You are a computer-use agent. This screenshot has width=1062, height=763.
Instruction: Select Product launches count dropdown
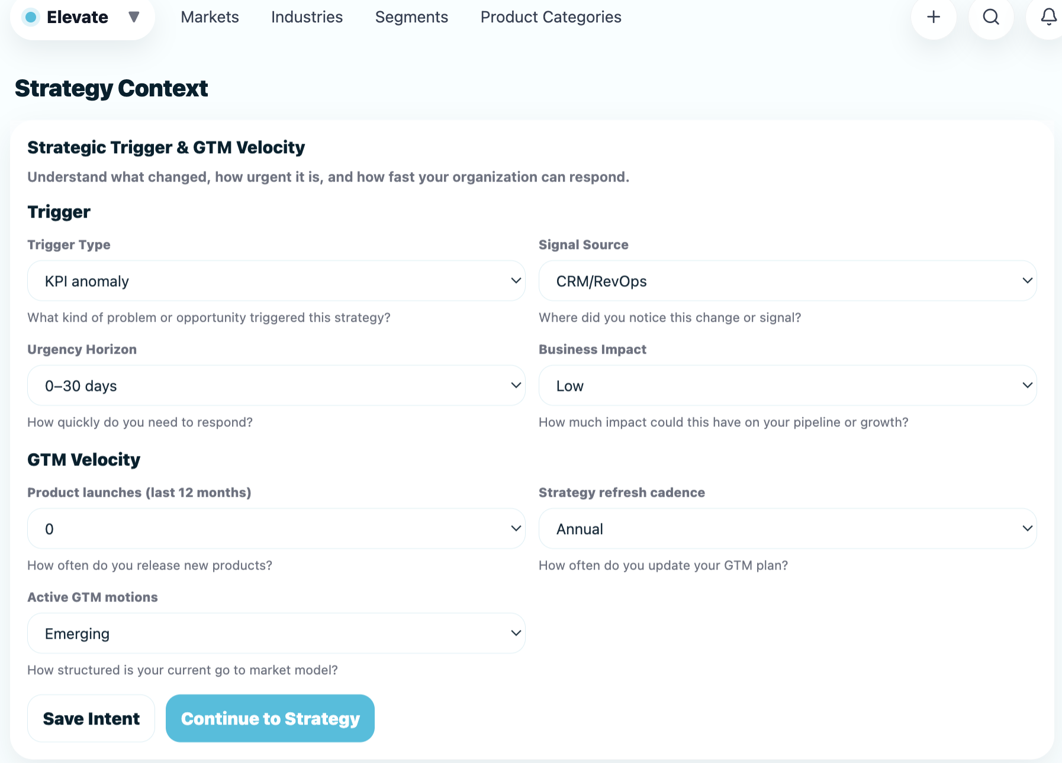(x=276, y=529)
